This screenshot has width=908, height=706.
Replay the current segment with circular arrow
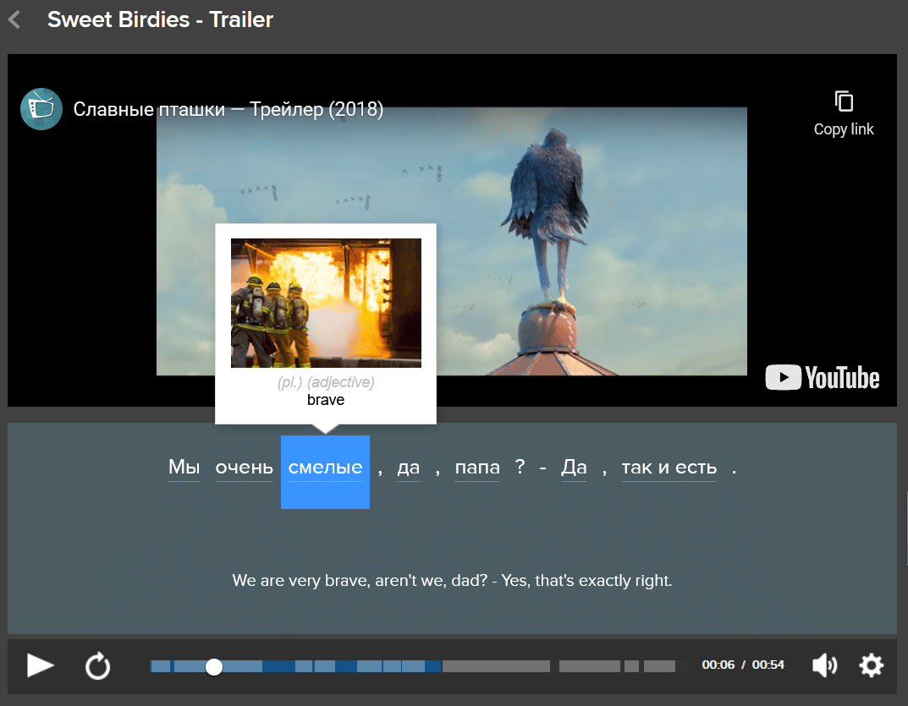[98, 666]
